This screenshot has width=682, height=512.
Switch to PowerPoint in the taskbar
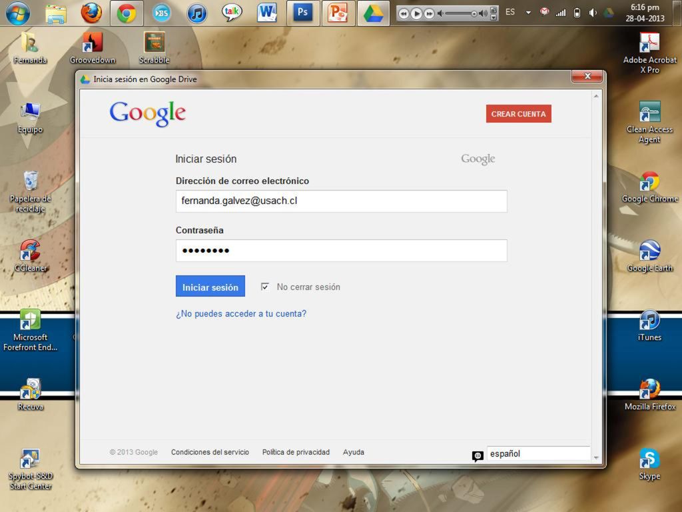point(338,13)
